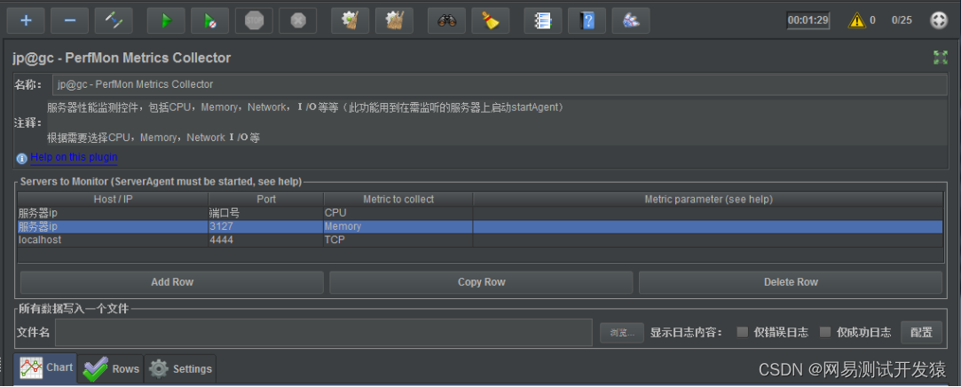The image size is (961, 387).
Task: Click the minus Collapse All toolbar icon
Action: (x=70, y=20)
